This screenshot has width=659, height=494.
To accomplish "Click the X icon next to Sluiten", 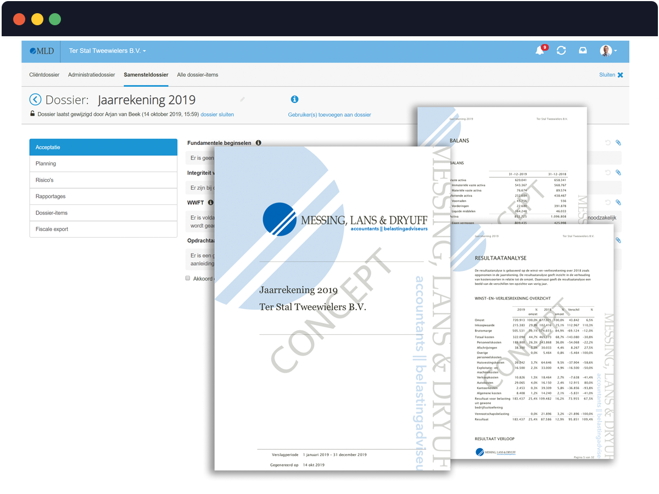I will point(621,75).
